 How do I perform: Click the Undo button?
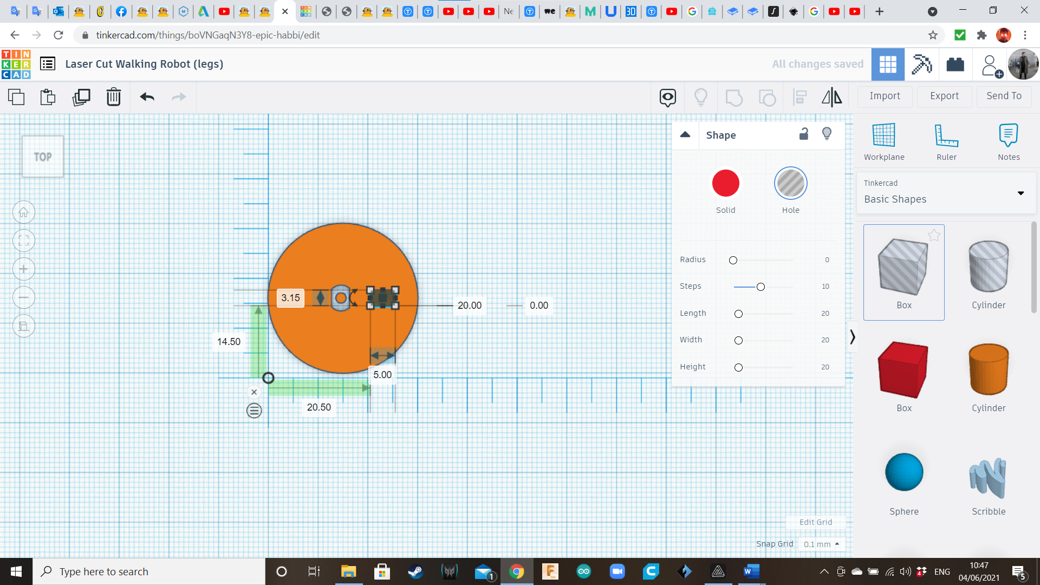click(146, 96)
